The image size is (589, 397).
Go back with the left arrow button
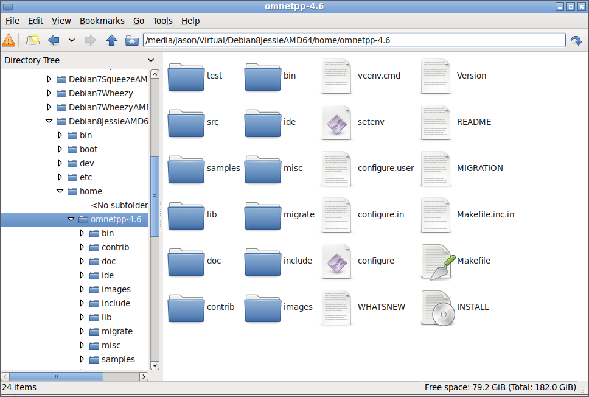click(54, 40)
